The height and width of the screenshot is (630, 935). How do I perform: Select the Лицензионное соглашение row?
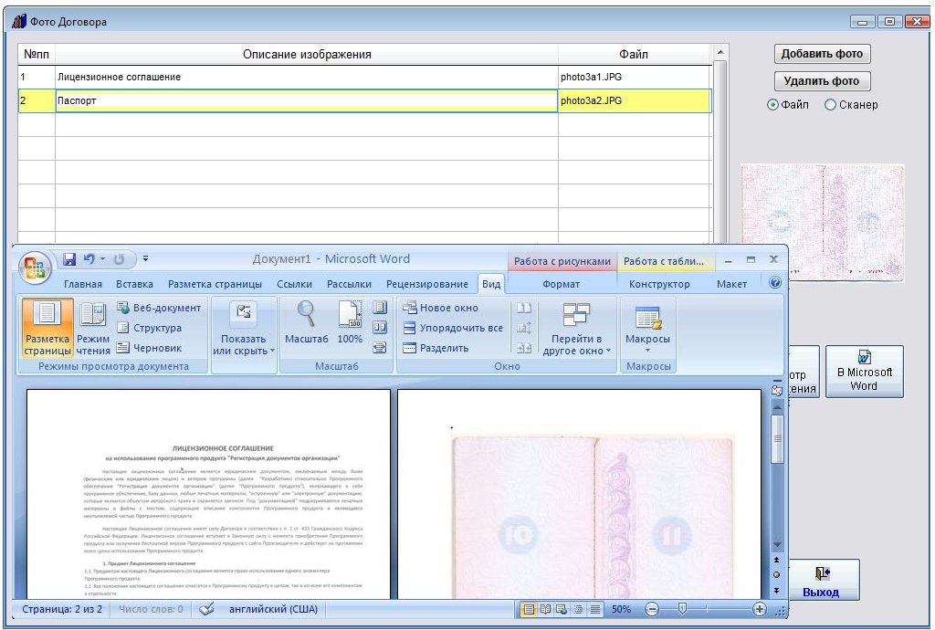364,77
